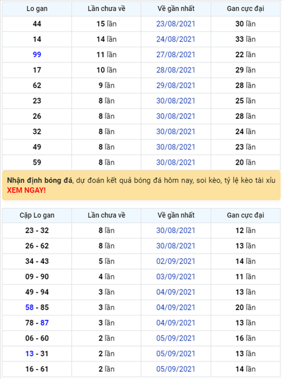The height and width of the screenshot is (379, 282).
Task: Open 04/09/2021 date for pair 78 - 87
Action: click(x=176, y=323)
